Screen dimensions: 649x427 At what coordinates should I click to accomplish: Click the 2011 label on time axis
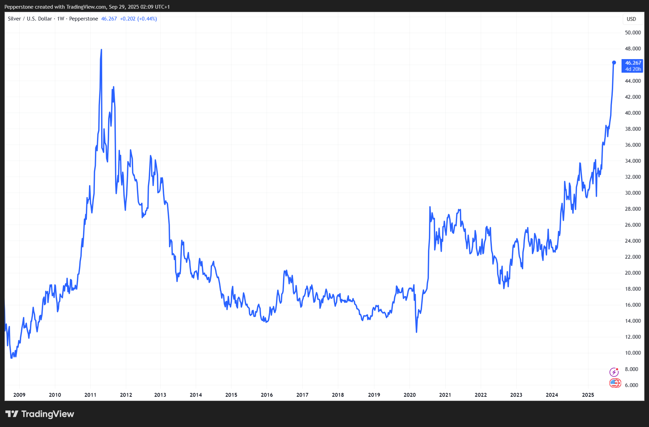90,395
